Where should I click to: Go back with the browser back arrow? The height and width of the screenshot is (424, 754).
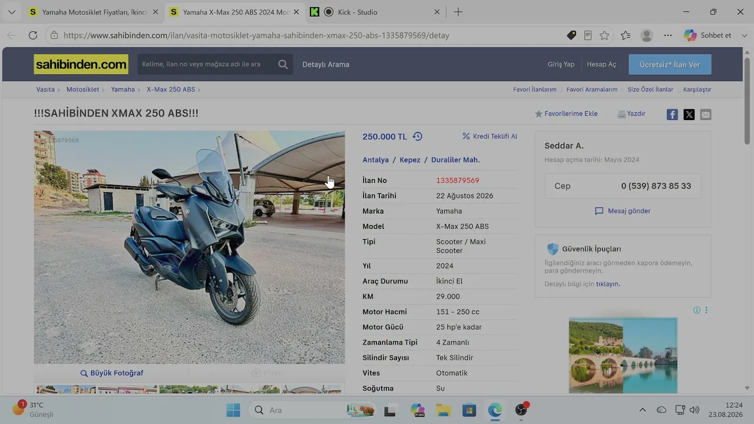point(12,35)
